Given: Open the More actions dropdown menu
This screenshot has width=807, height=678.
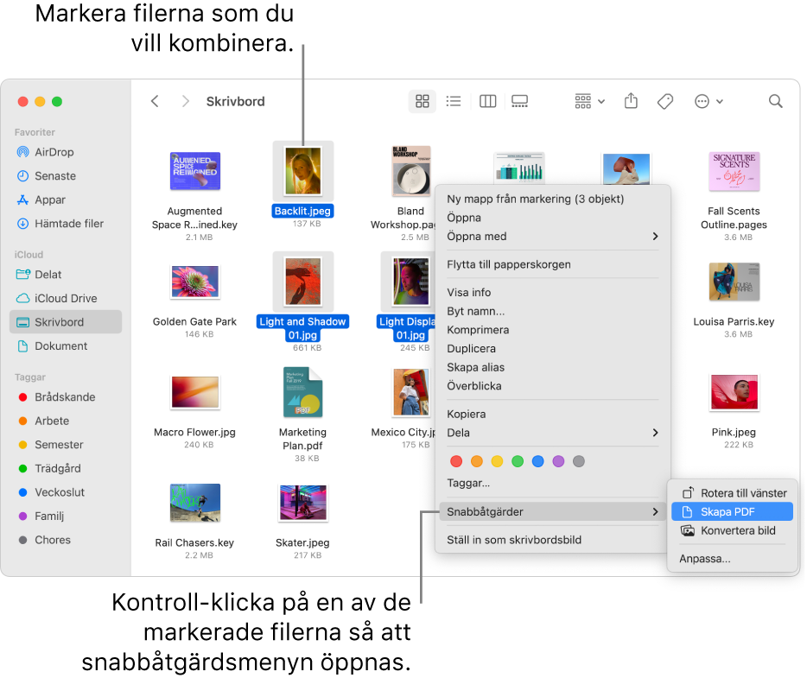Looking at the screenshot, I should [708, 101].
